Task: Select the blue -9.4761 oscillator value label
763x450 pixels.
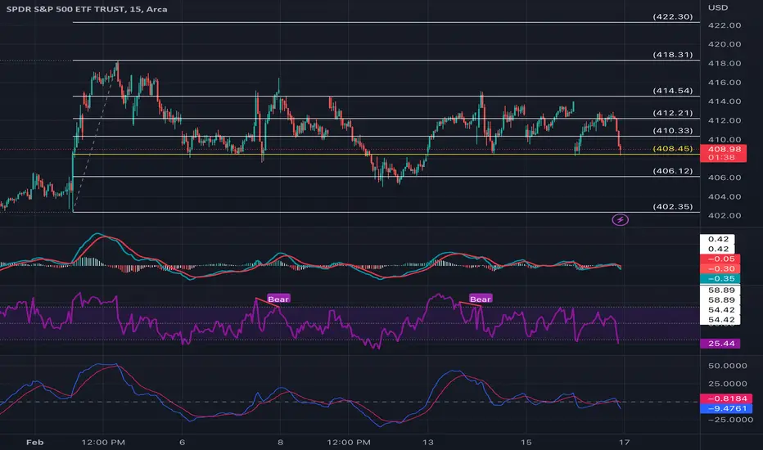Action: coord(726,408)
